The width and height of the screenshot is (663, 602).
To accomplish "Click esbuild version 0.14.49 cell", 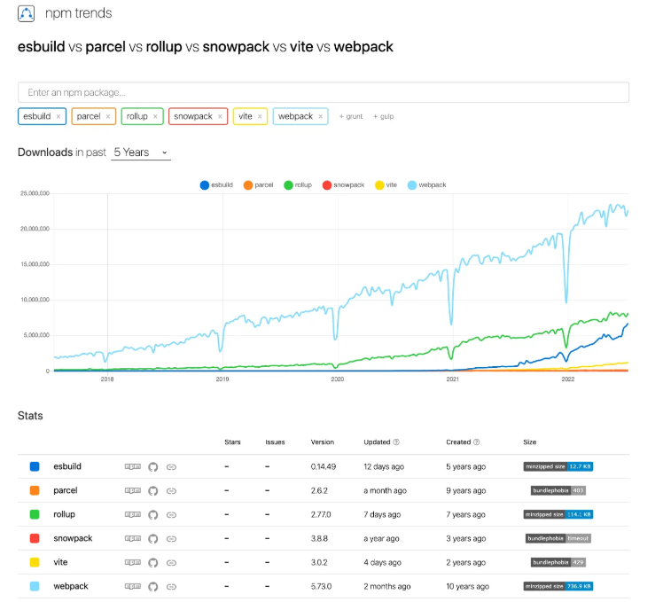I will (324, 466).
